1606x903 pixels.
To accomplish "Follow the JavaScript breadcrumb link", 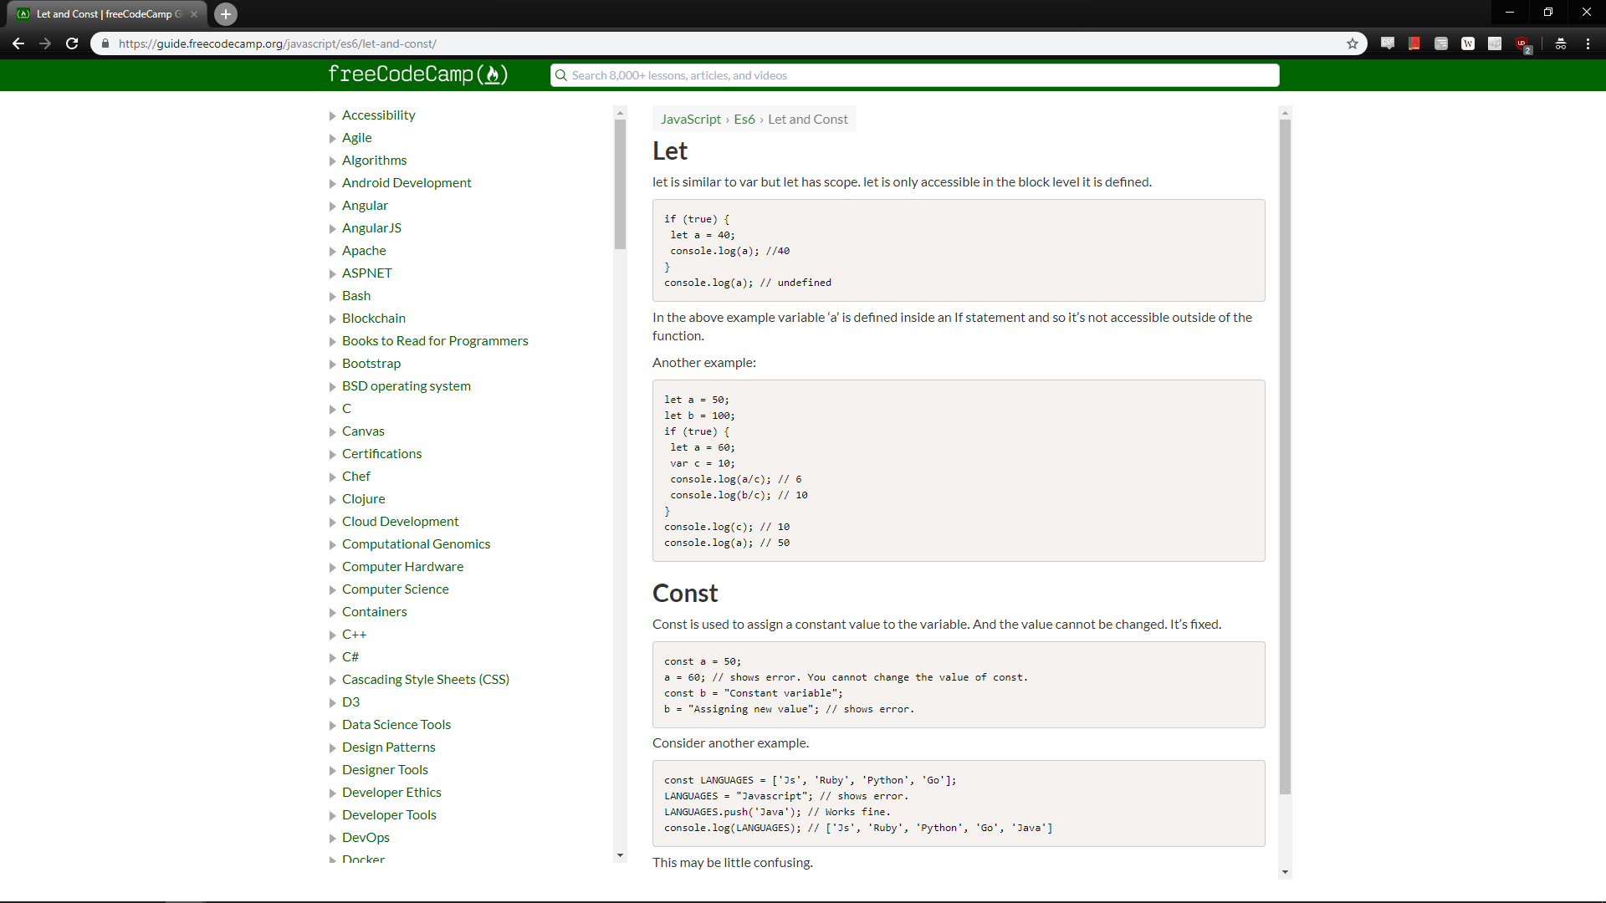I will (691, 119).
